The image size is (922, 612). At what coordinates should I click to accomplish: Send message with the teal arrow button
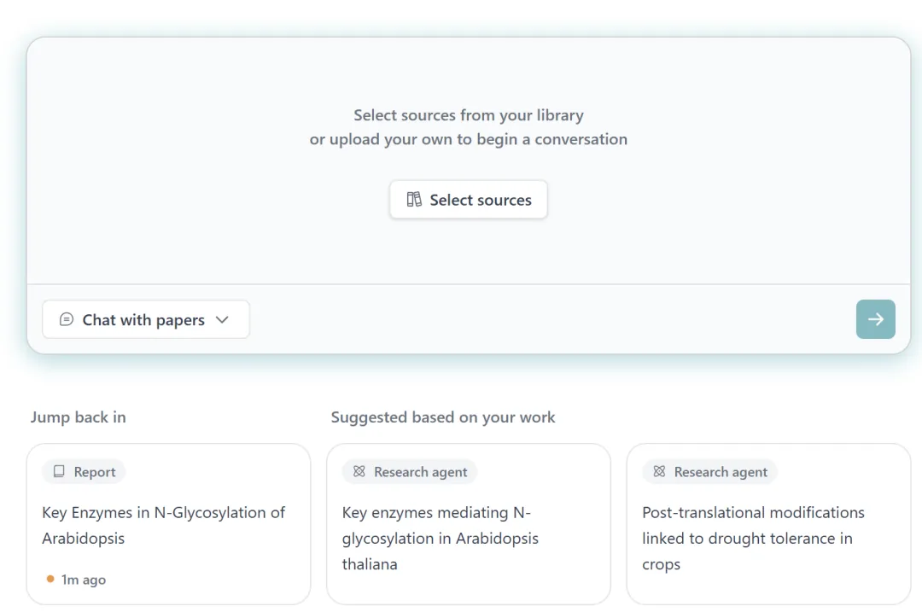(875, 319)
